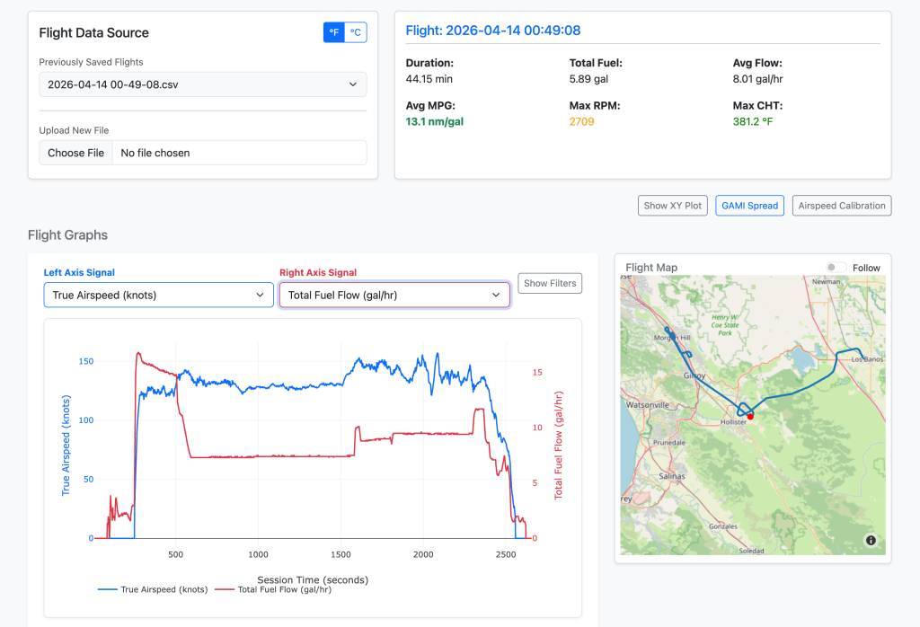Click the No file chosen field
This screenshot has height=627, width=920.
point(239,153)
